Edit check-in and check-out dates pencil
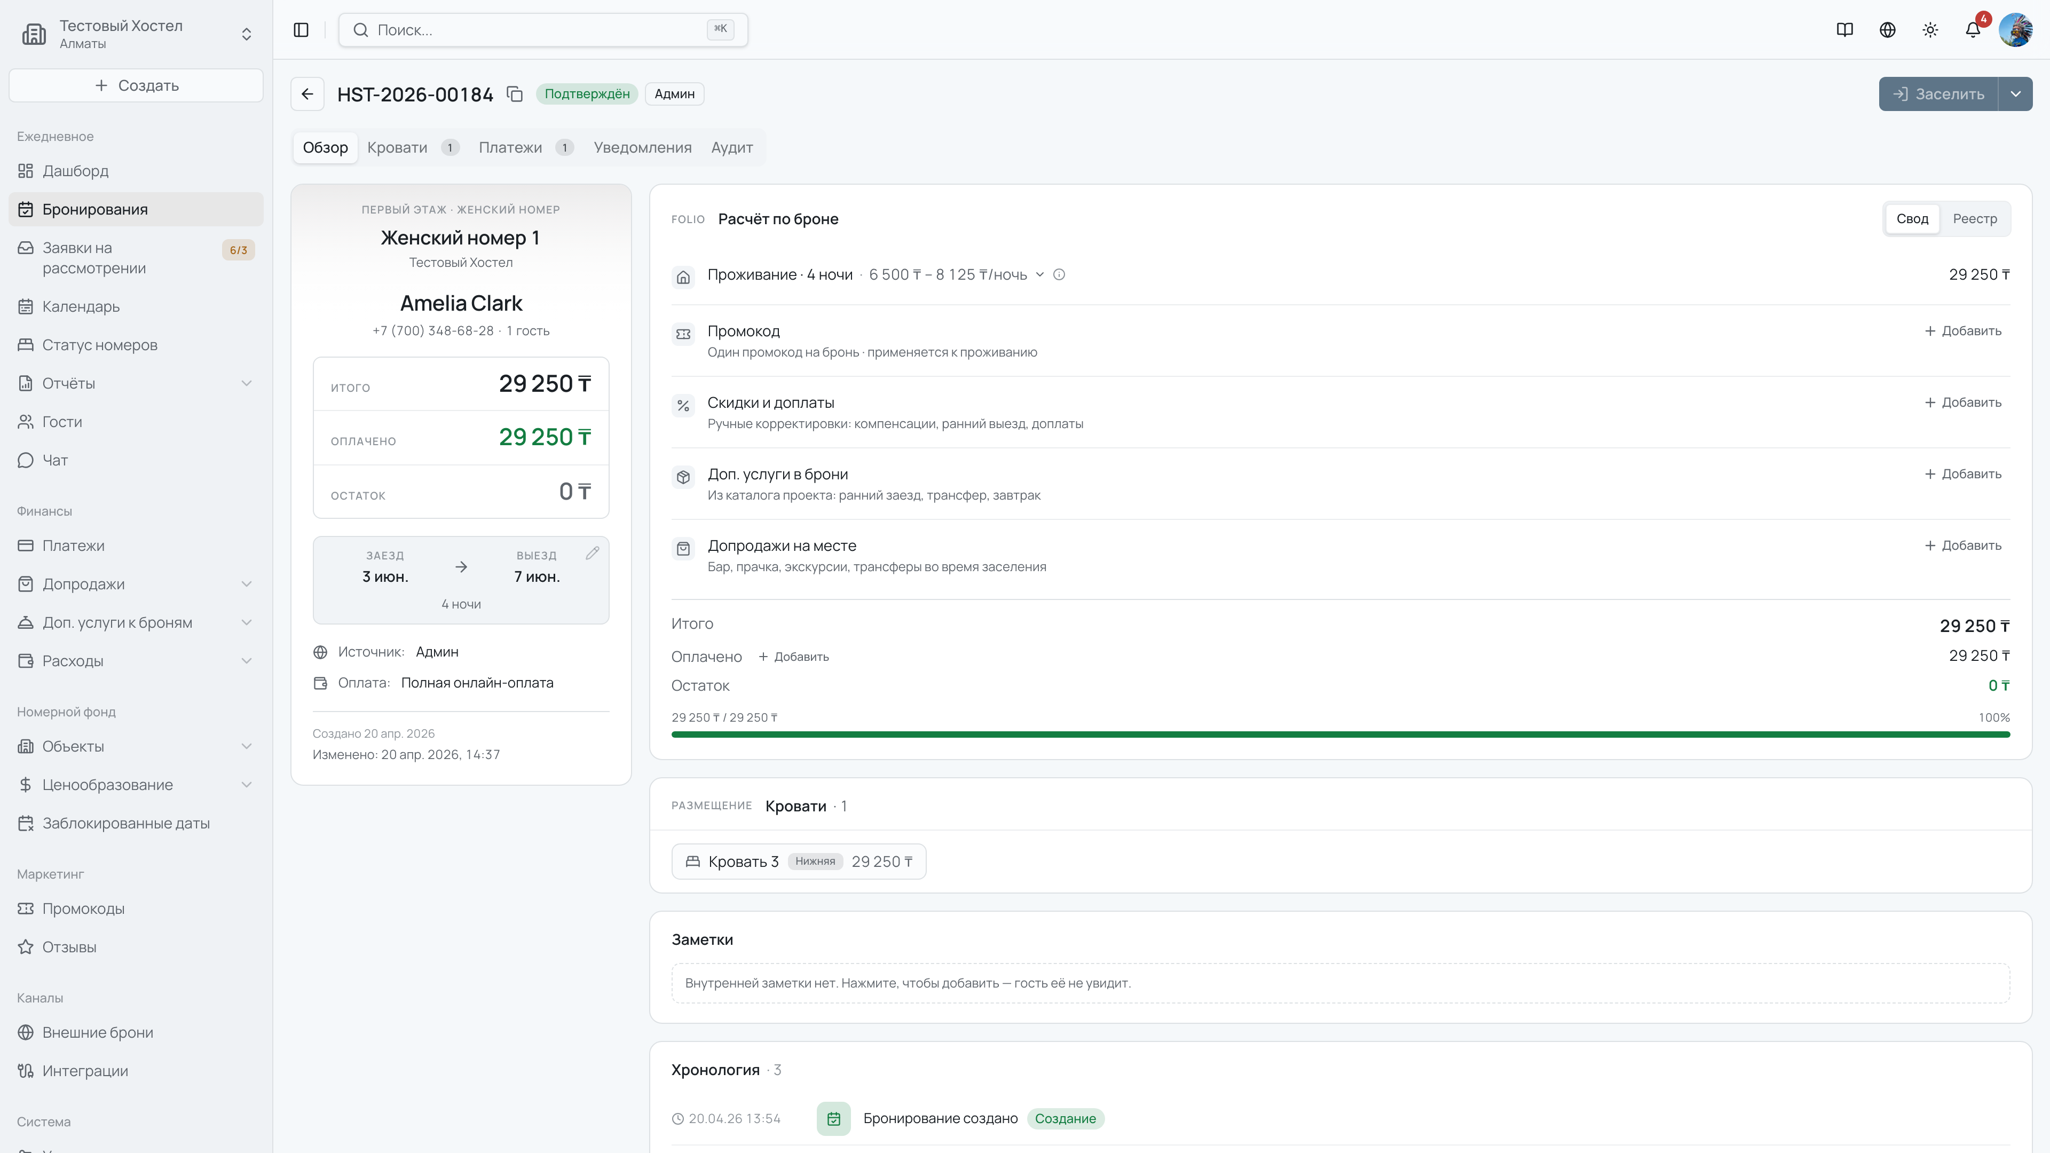The height and width of the screenshot is (1153, 2050). [x=592, y=553]
